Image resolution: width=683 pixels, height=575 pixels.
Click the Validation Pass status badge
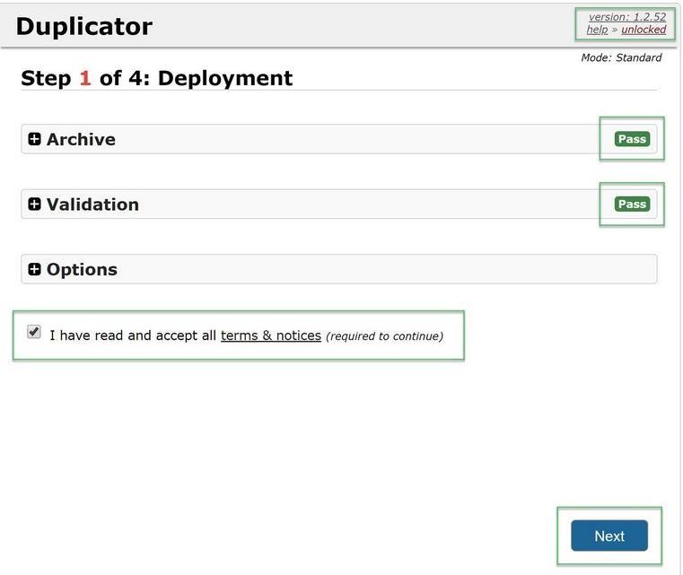(632, 204)
